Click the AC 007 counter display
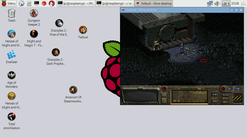Screen dimensions: 247x138 pos(215,101)
